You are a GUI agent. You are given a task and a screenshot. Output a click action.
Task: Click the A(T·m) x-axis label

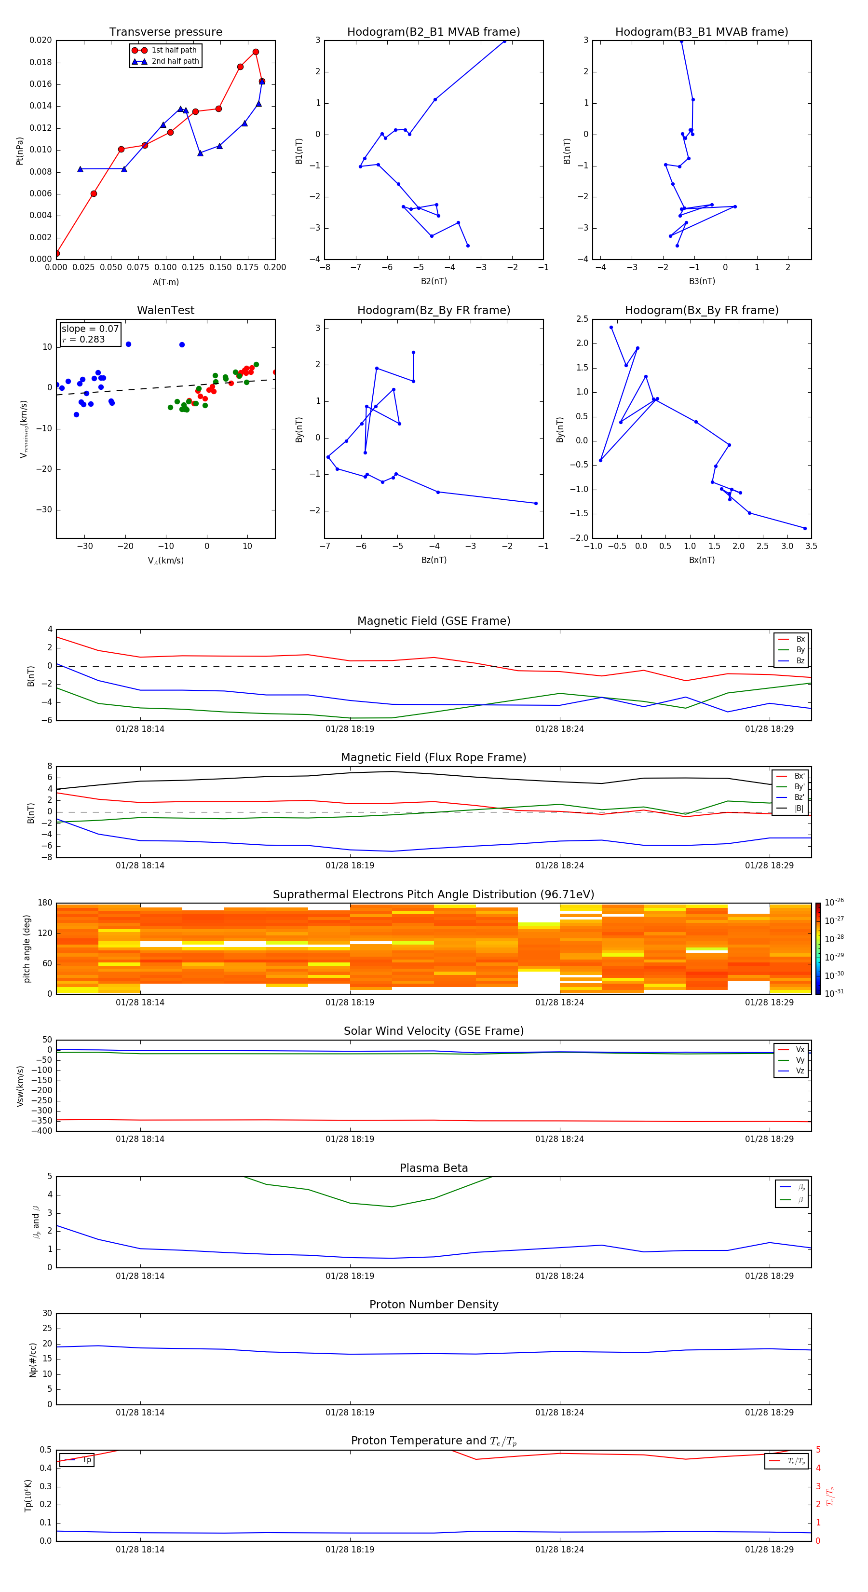(x=165, y=282)
